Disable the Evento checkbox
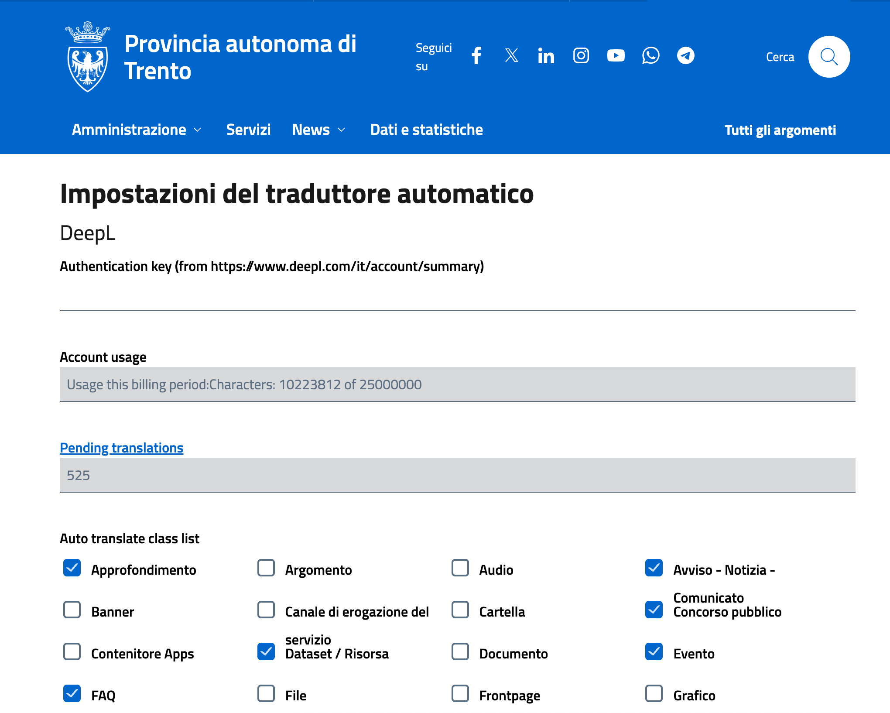 click(654, 652)
